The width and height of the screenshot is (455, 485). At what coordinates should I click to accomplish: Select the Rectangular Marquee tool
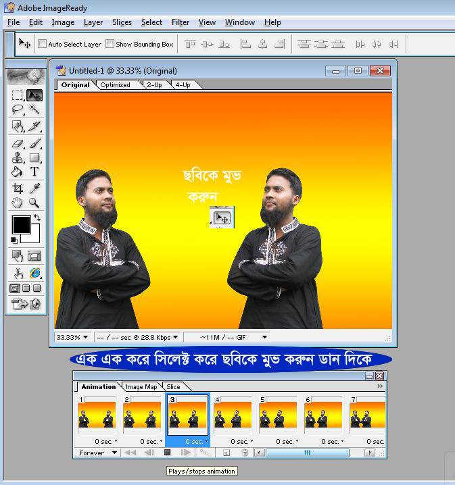18,95
